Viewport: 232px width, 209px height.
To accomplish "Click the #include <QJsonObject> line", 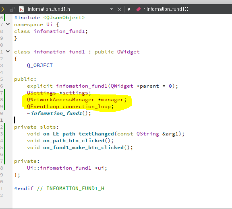I will click(x=49, y=18).
